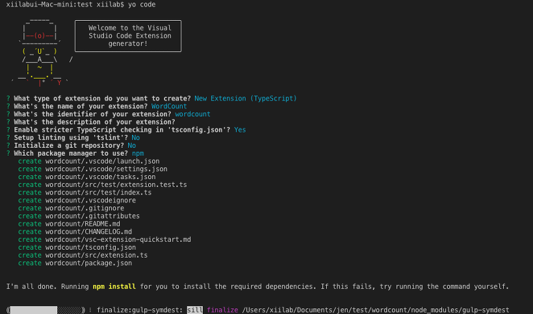
Task: Click the 'Yes' answer for stricter TypeScript checking
Action: [x=240, y=130]
